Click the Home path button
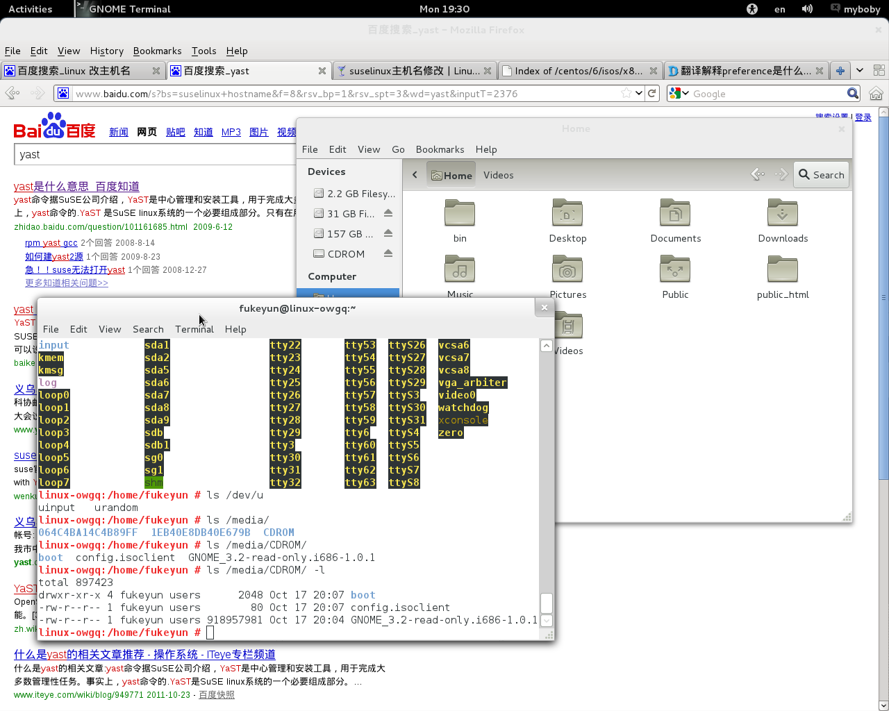The width and height of the screenshot is (889, 711). [451, 175]
